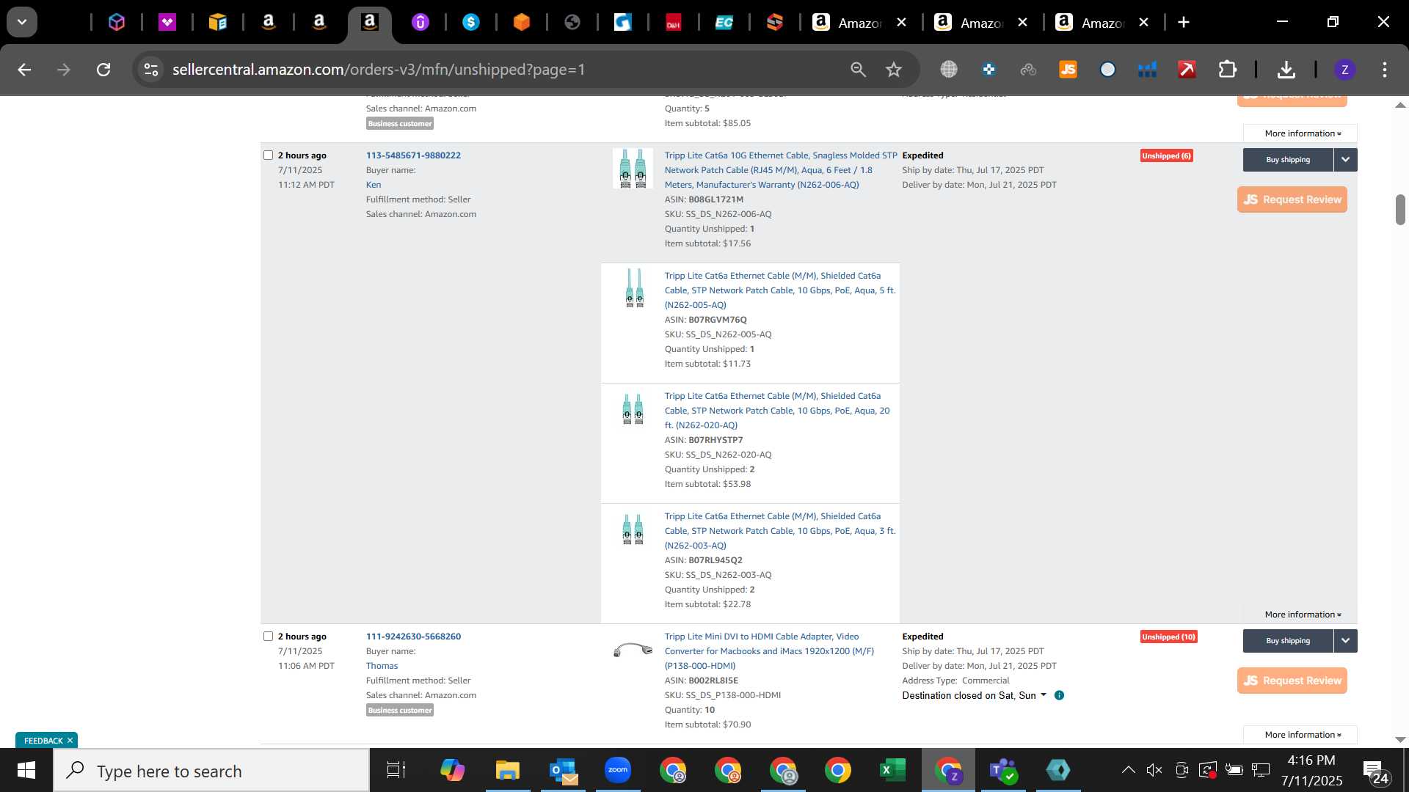Open Outlook from taskbar
This screenshot has width=1409, height=792.
coord(563,771)
